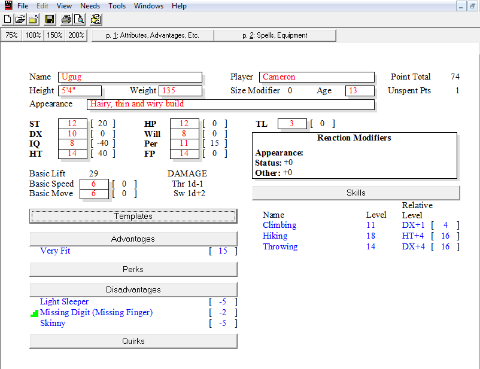Restore down the document window

pyautogui.click(x=473, y=6)
